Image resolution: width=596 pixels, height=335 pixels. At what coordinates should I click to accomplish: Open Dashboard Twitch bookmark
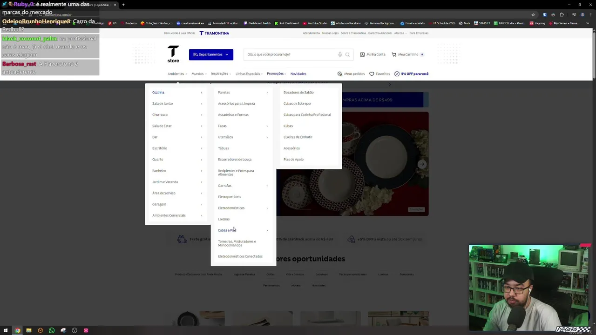pyautogui.click(x=257, y=23)
